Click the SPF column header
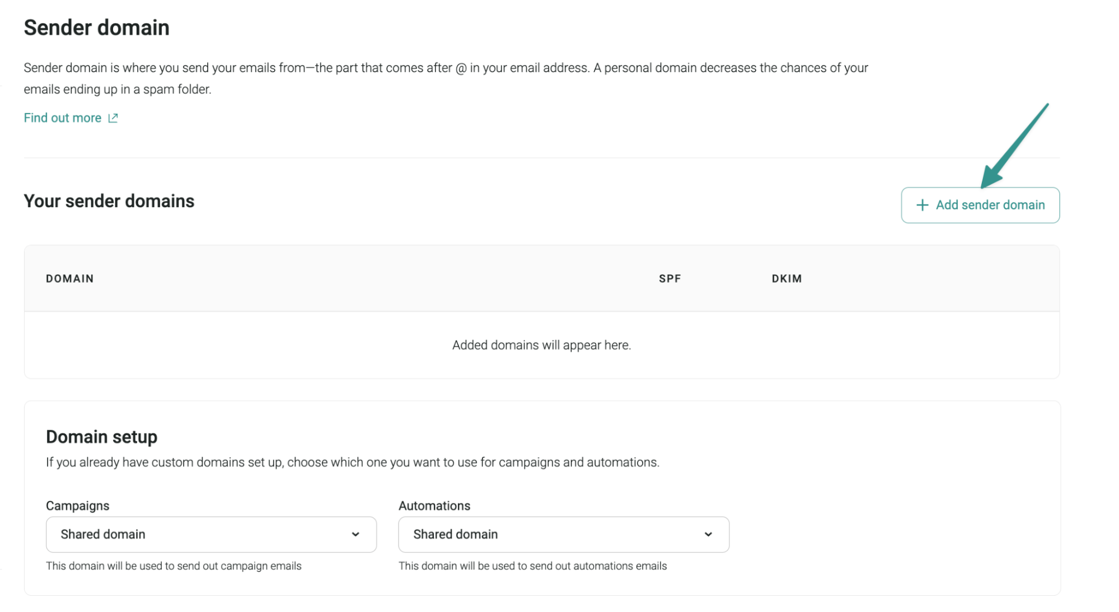Screen dimensions: 1119x612 coord(671,278)
